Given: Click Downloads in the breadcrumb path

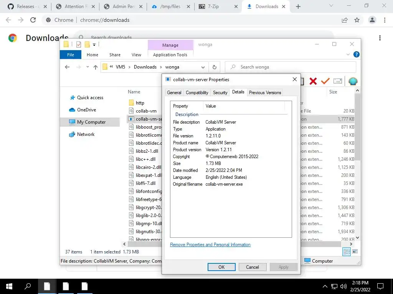Looking at the screenshot, I should coord(145,67).
